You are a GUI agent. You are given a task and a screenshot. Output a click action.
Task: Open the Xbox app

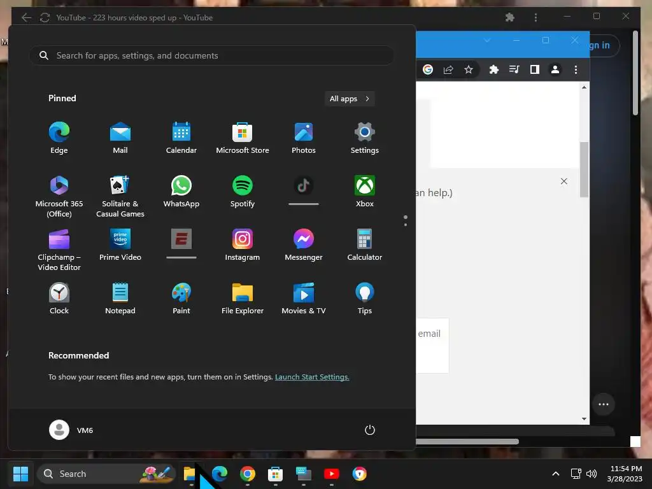point(365,191)
